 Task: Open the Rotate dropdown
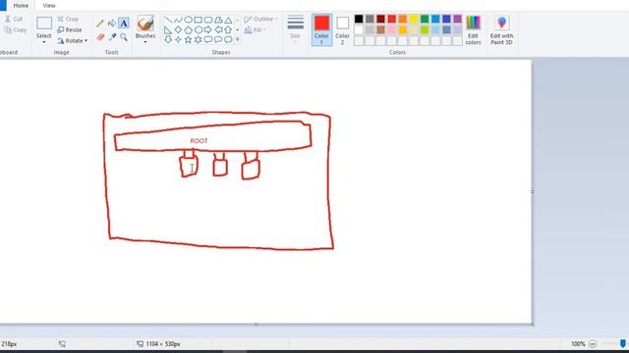72,40
